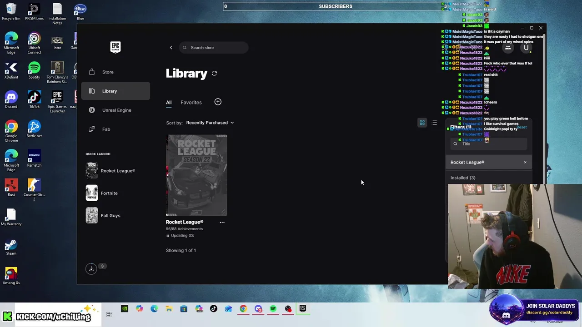Open PRISM Lens desktop shortcut
The height and width of the screenshot is (327, 582).
(34, 12)
